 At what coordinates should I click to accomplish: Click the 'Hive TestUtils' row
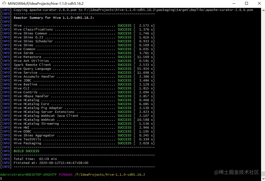77,139
